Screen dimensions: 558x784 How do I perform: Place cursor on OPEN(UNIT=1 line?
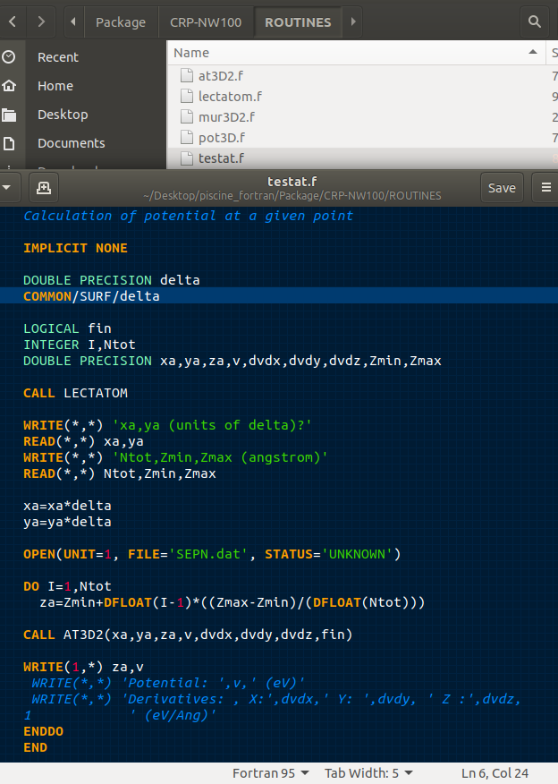tap(212, 554)
